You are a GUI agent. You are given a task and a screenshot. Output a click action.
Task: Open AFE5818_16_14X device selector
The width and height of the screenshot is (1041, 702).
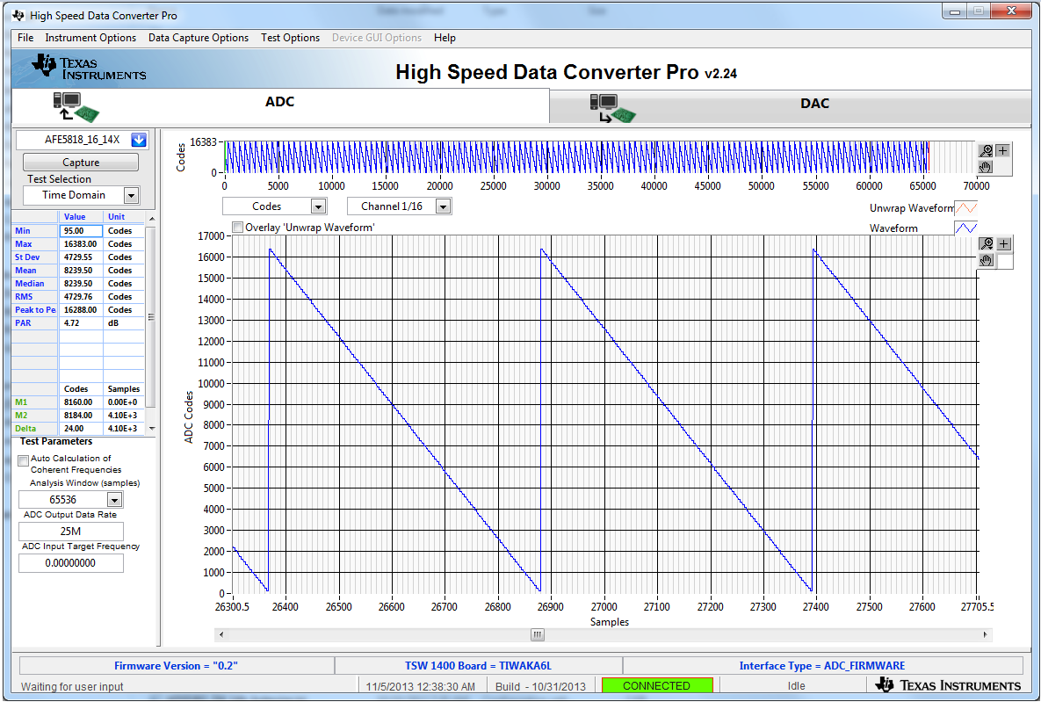click(83, 140)
